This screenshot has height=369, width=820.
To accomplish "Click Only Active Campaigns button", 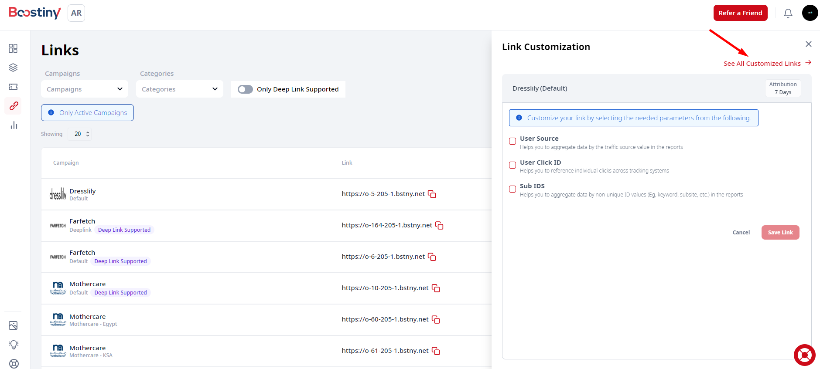I will click(x=87, y=113).
